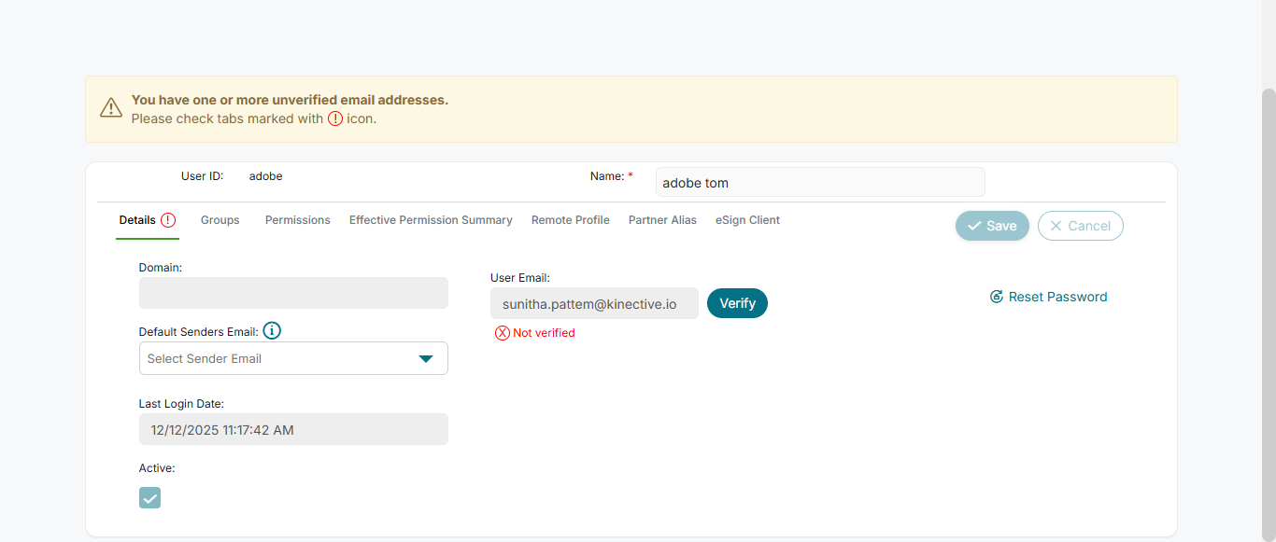Click the Reset Password refresh icon
The height and width of the screenshot is (542, 1276).
coord(997,297)
